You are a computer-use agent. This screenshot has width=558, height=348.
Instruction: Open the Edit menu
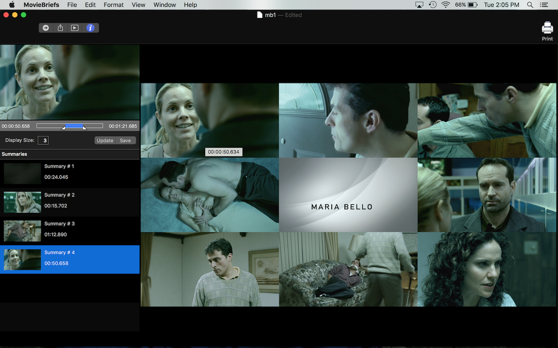click(90, 5)
